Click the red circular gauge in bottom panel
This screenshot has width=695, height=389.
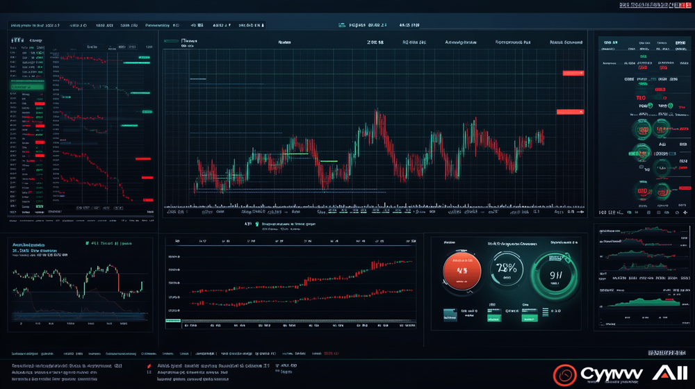pyautogui.click(x=461, y=271)
